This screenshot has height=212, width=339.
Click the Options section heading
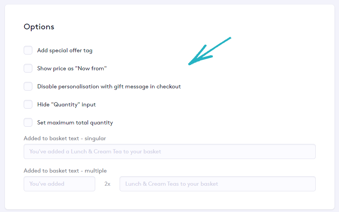(39, 27)
